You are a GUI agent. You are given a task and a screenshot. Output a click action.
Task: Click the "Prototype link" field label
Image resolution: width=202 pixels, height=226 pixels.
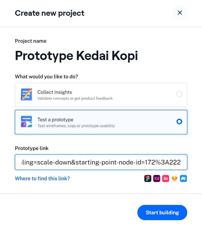[32, 148]
